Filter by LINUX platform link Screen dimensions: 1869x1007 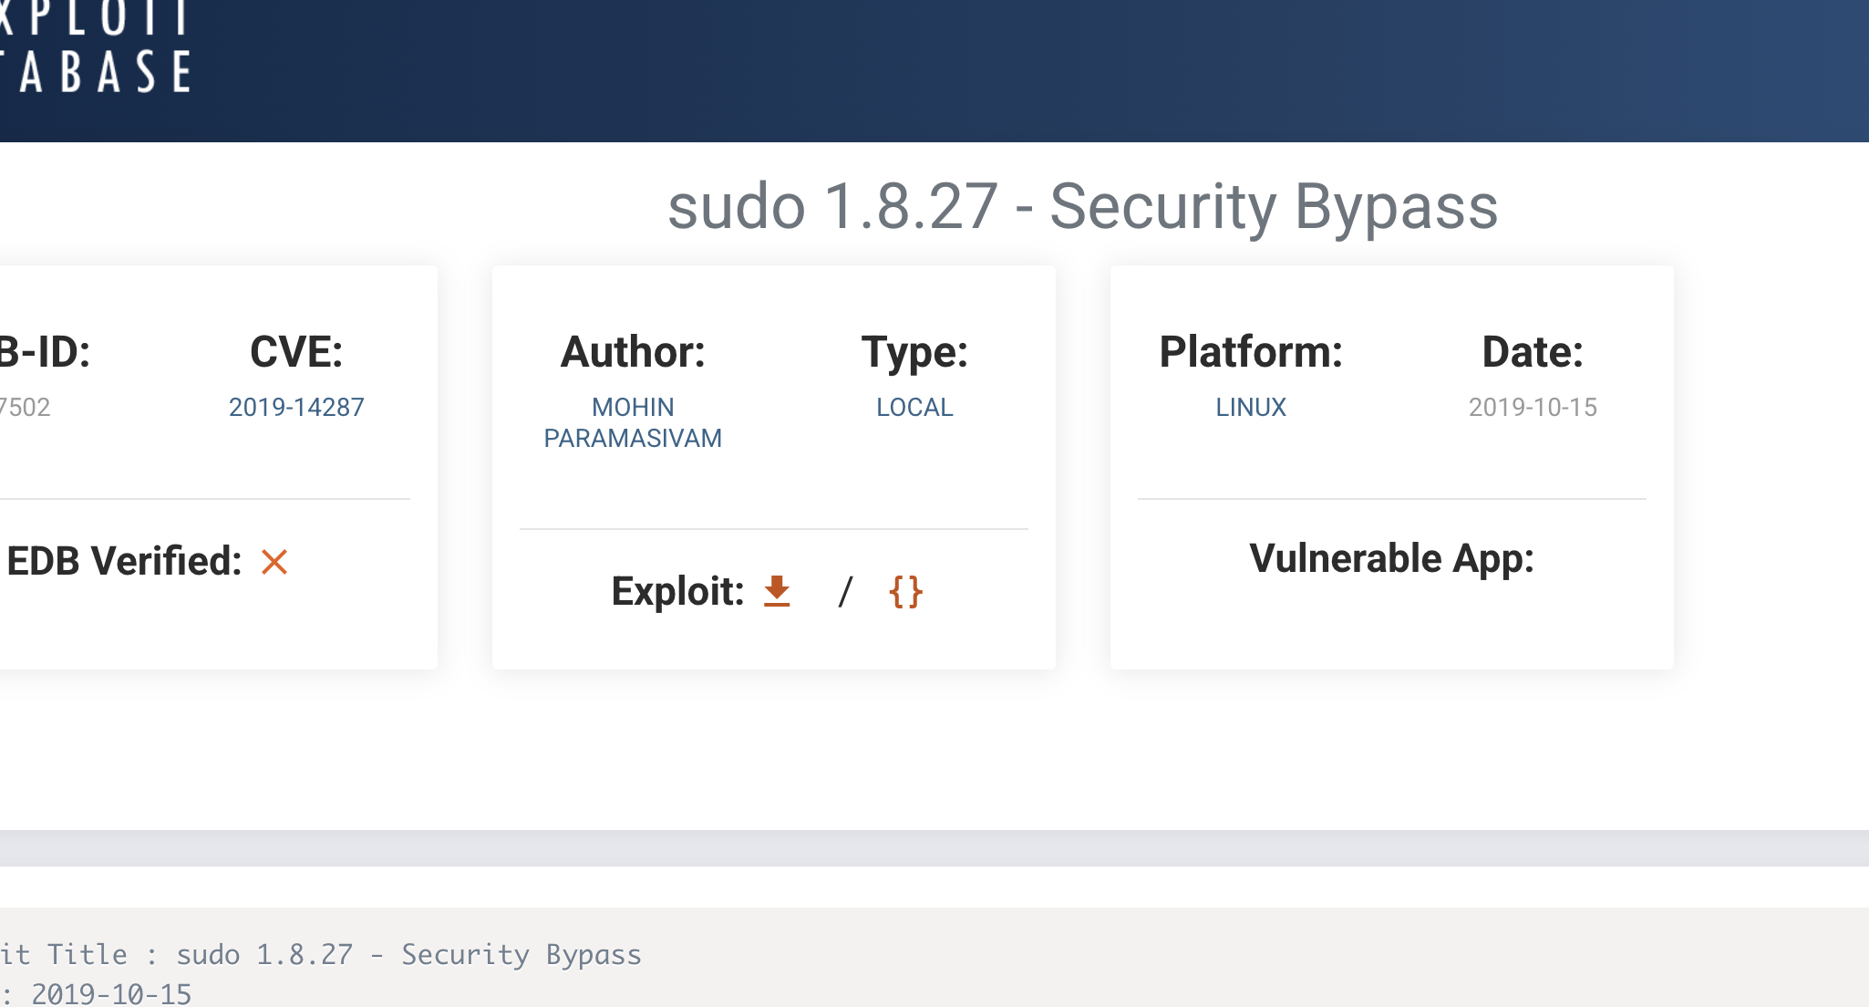coord(1250,407)
